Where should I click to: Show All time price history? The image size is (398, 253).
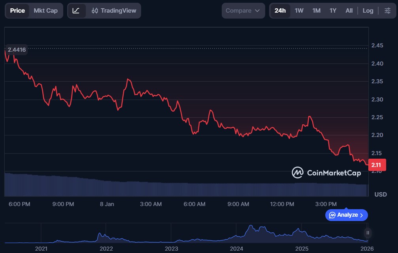point(349,11)
